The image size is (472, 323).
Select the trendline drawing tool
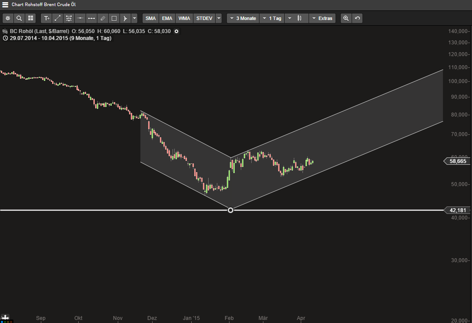click(x=57, y=18)
